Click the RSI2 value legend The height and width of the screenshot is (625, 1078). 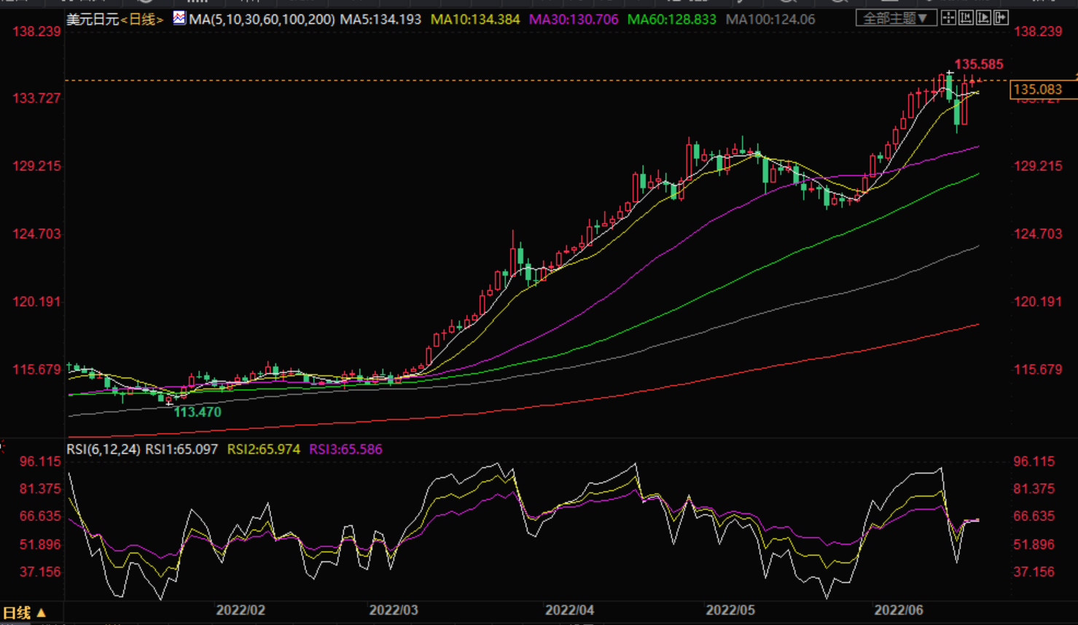click(263, 449)
